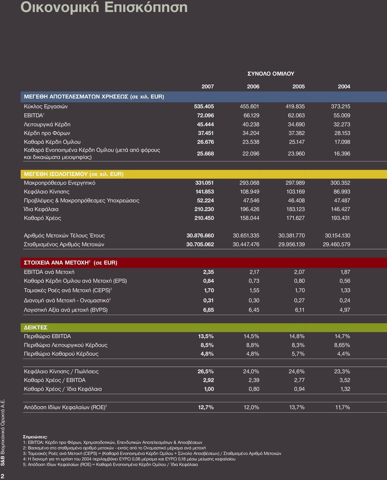Click the blue 'ΜΕΓΕΘΗ ΑΠΟΤΕΛΕΣΜΑΤΩΝ ΧΡΗΣΕΩΣ' section header
Image resolution: width=387 pixels, height=480 pixels.
point(204,97)
